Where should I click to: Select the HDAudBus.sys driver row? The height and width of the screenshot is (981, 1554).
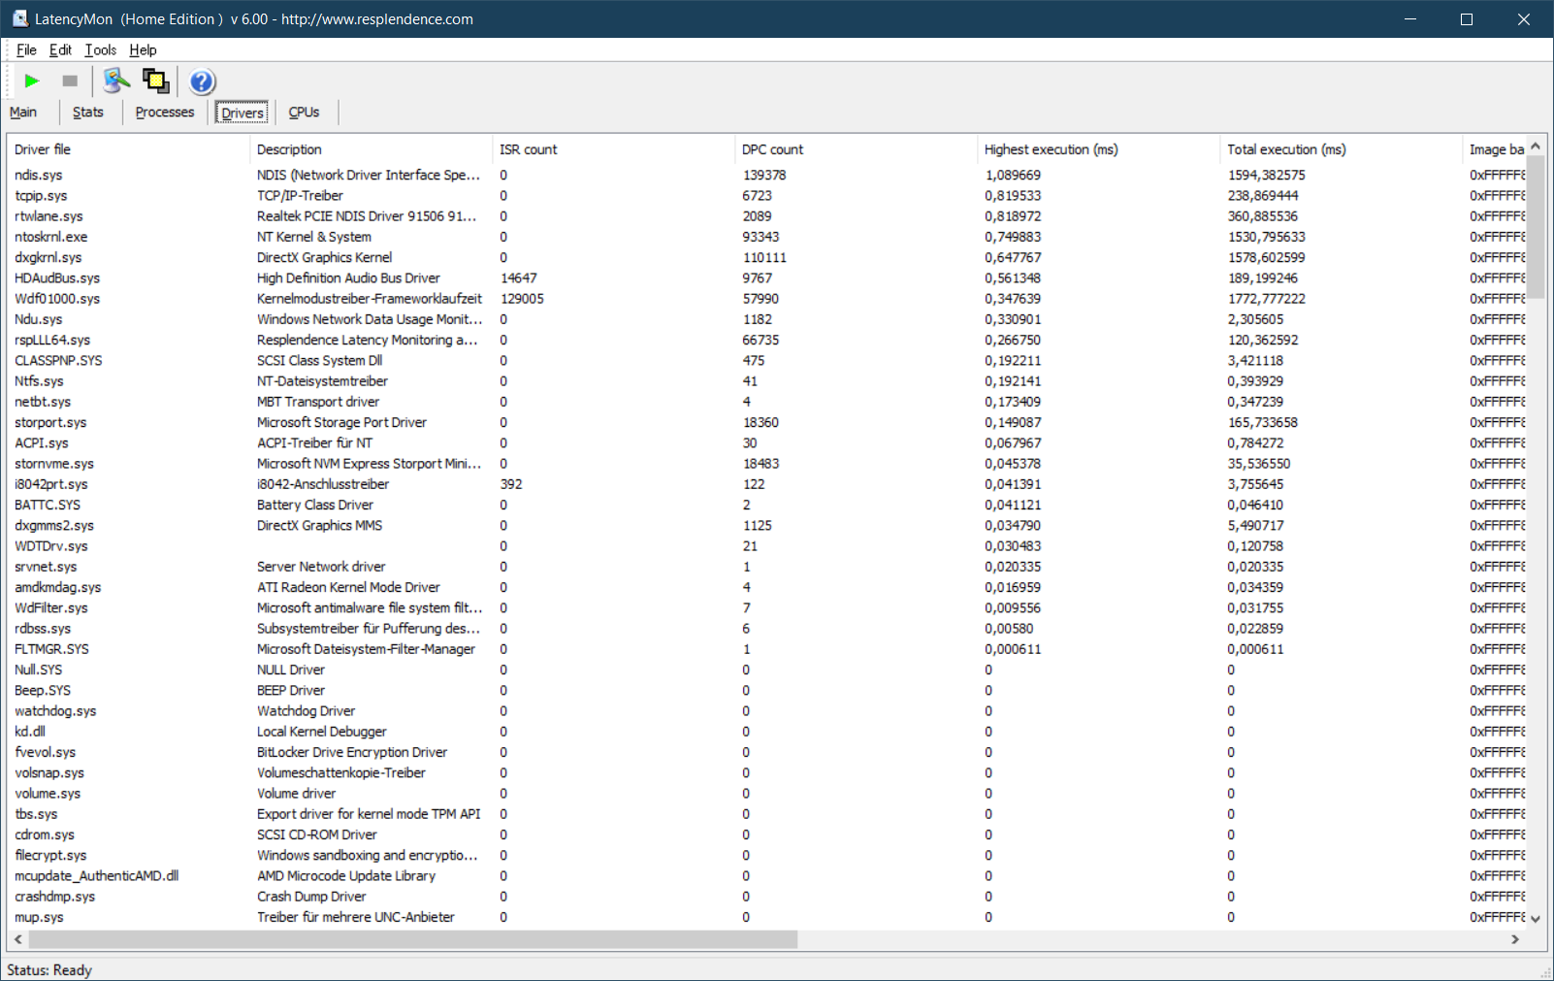(x=766, y=278)
